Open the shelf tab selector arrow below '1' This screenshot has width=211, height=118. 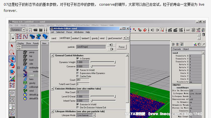click(x=13, y=38)
